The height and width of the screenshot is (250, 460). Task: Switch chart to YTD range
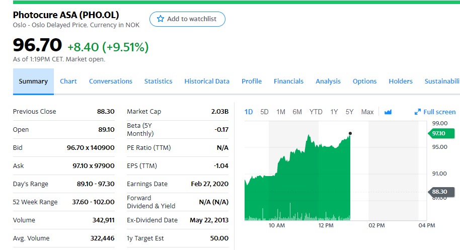316,112
